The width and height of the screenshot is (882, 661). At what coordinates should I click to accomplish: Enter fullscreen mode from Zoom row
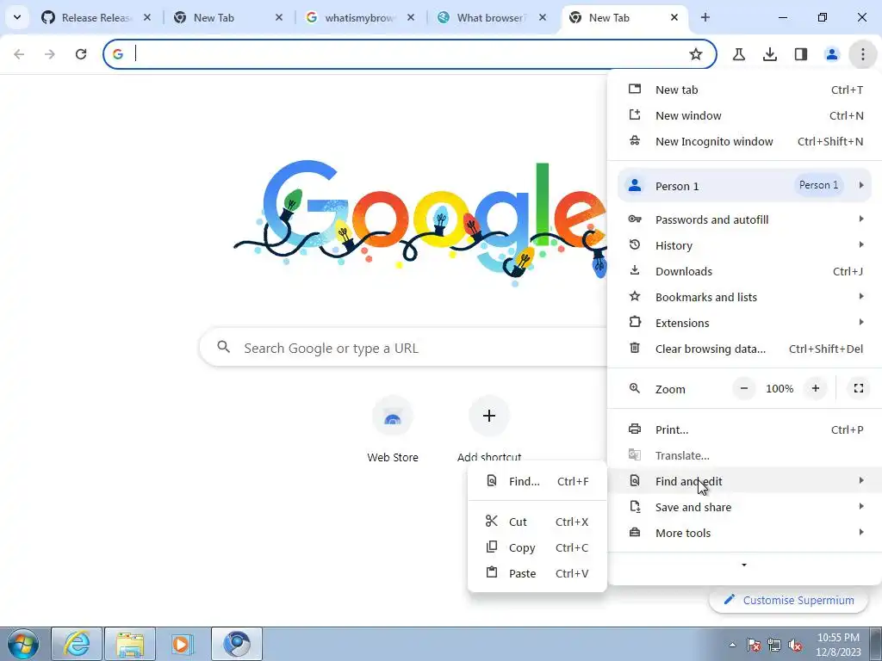click(859, 388)
